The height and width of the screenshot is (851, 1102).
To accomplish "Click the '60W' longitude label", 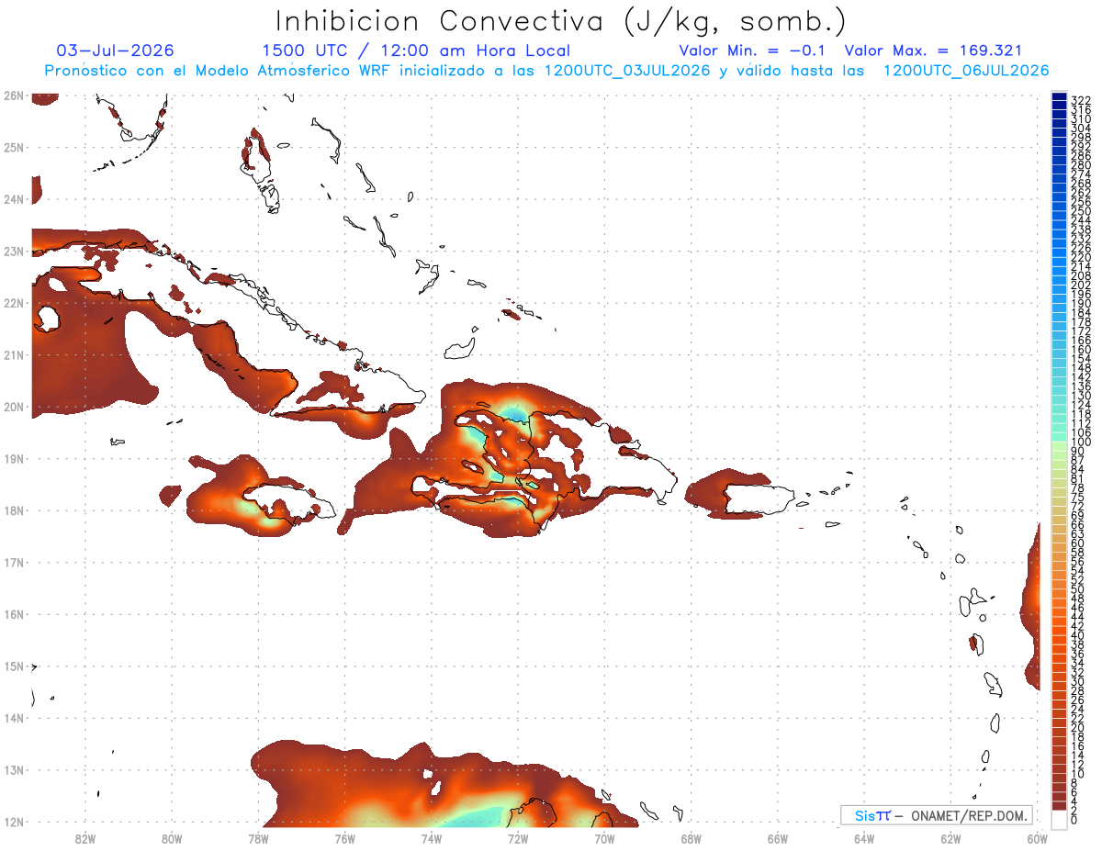I will (1037, 837).
